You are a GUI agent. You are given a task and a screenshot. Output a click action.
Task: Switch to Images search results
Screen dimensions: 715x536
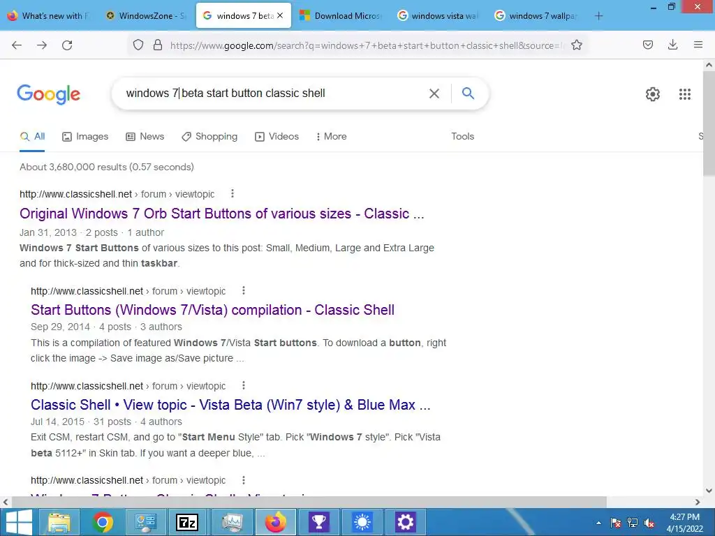point(85,136)
